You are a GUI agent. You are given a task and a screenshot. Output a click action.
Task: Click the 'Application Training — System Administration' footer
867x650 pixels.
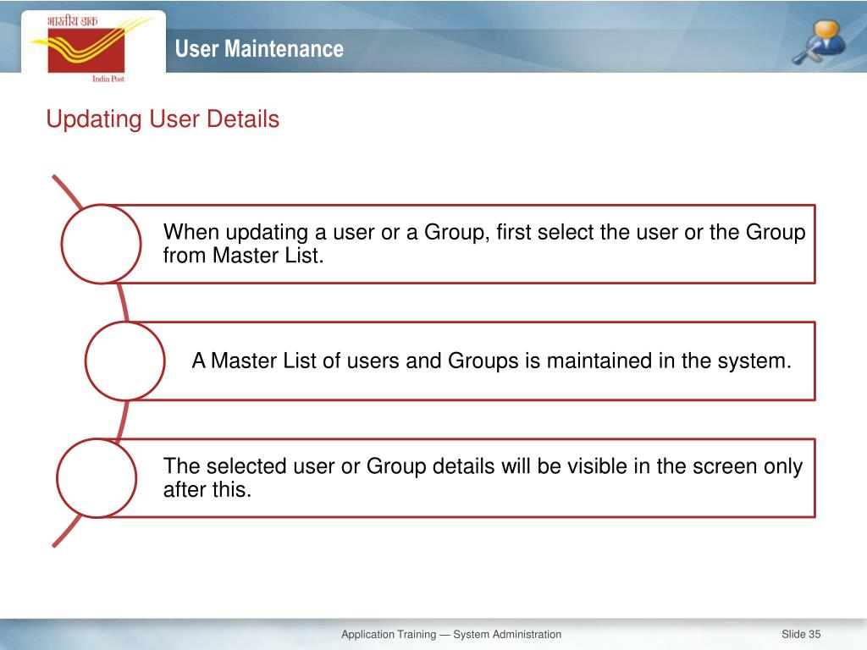click(x=451, y=635)
